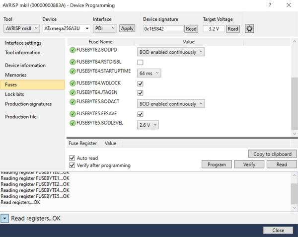Click Copy to clipboard button
The image size is (298, 237).
tap(272, 154)
